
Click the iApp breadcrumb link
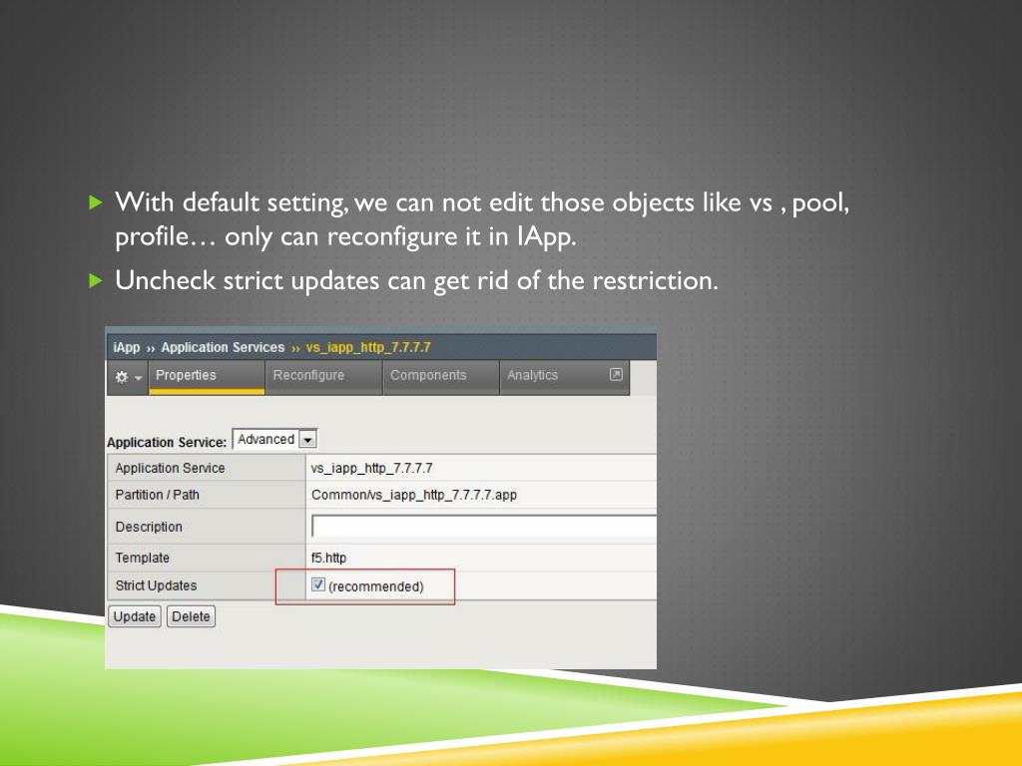coord(127,348)
